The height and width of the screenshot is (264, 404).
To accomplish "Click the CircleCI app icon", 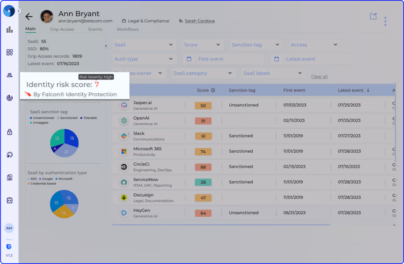I will (124, 167).
